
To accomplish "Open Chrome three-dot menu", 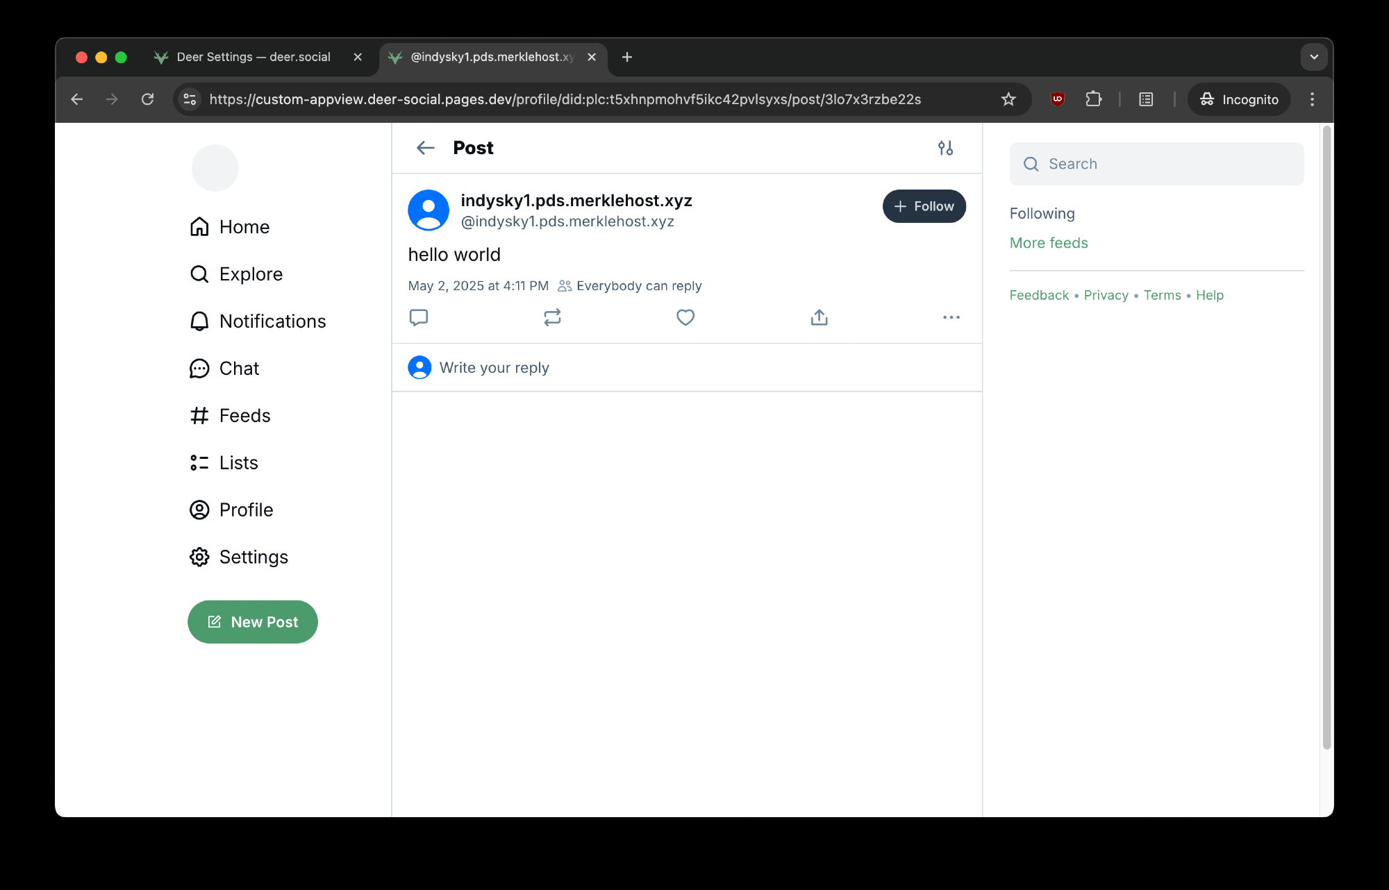I will coord(1312,99).
